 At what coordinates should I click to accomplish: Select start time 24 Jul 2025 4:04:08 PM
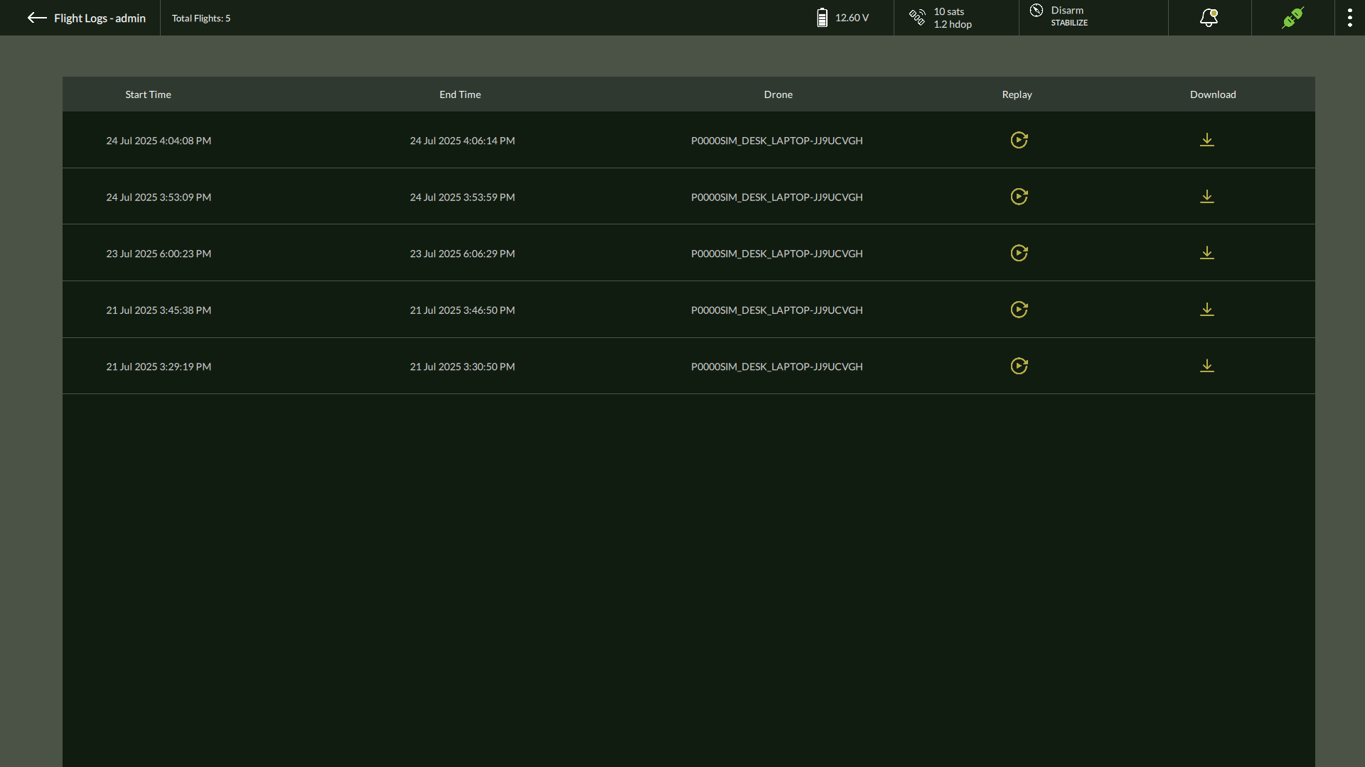pyautogui.click(x=159, y=141)
